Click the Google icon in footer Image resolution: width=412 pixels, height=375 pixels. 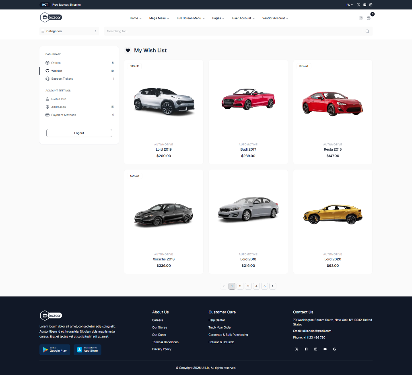pos(334,349)
